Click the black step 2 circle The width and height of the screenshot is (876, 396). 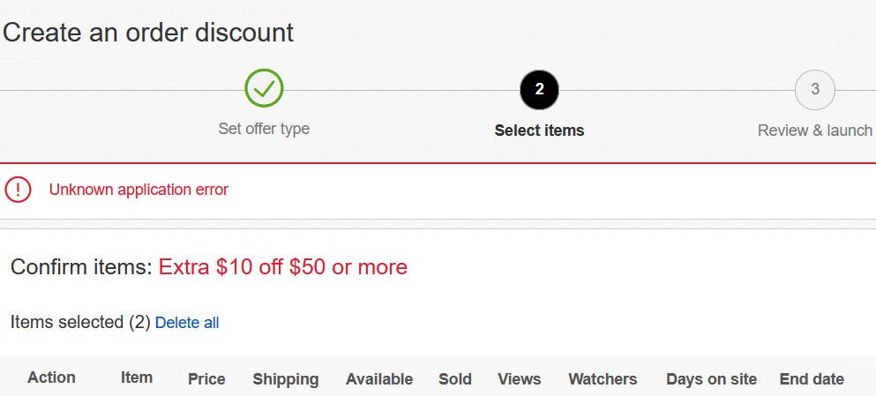pos(539,89)
